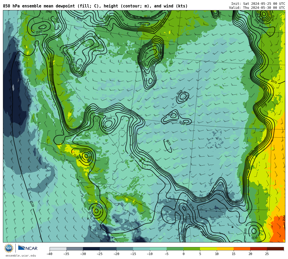
Task: Click the −5 colorbar tick label
Action: 167,254
